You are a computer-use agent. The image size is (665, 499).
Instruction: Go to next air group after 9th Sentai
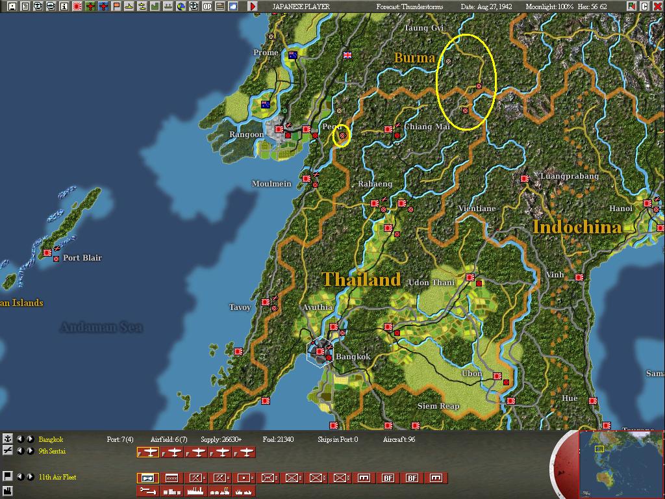click(30, 451)
